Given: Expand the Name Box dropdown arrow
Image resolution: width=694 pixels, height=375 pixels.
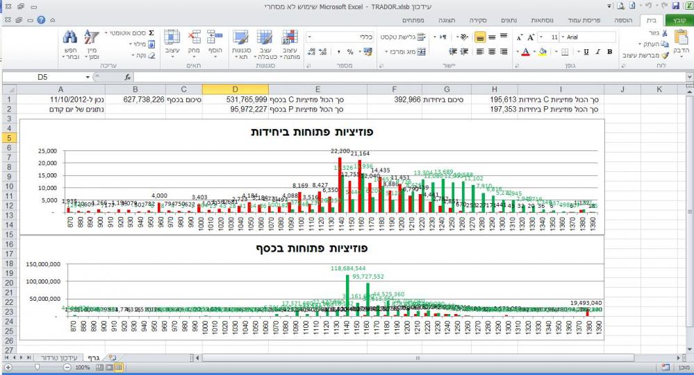Looking at the screenshot, I should point(86,78).
